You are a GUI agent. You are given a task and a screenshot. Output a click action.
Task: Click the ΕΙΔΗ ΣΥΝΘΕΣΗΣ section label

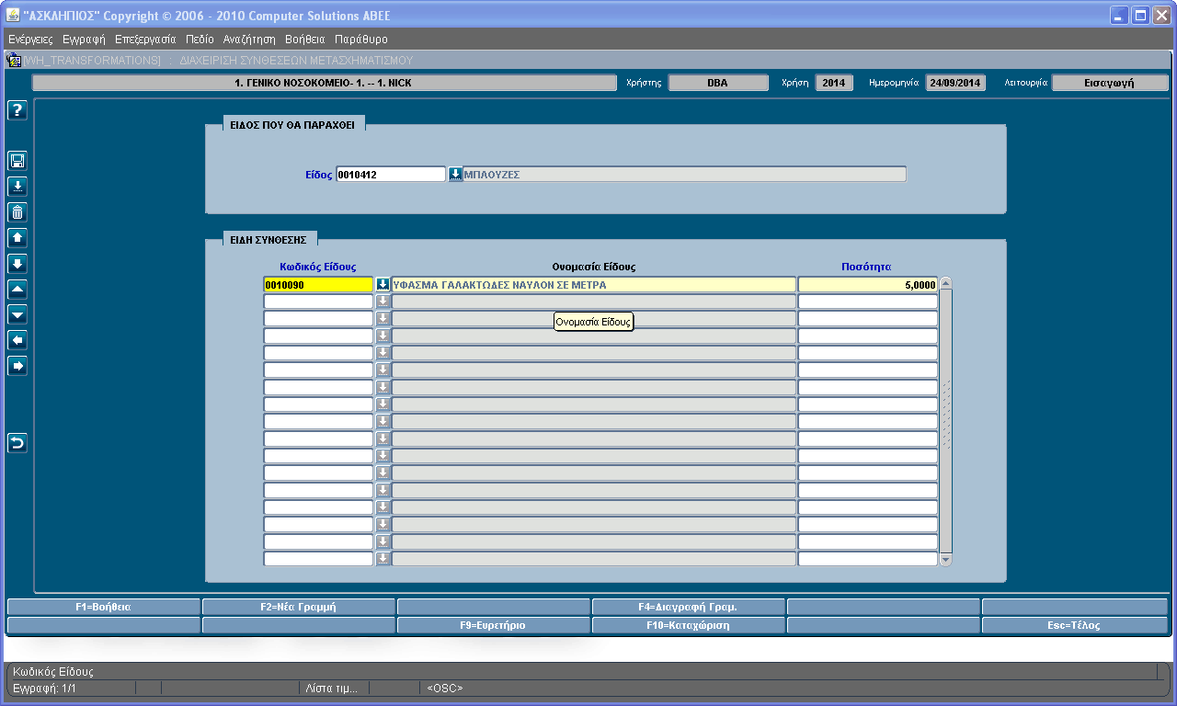click(x=270, y=239)
